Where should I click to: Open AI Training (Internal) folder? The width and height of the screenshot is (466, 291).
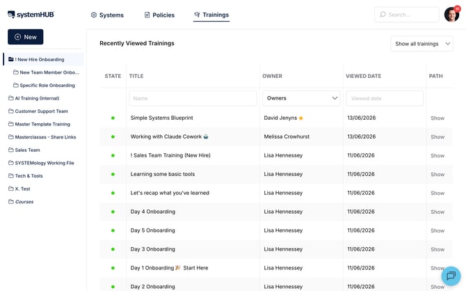pos(34,98)
